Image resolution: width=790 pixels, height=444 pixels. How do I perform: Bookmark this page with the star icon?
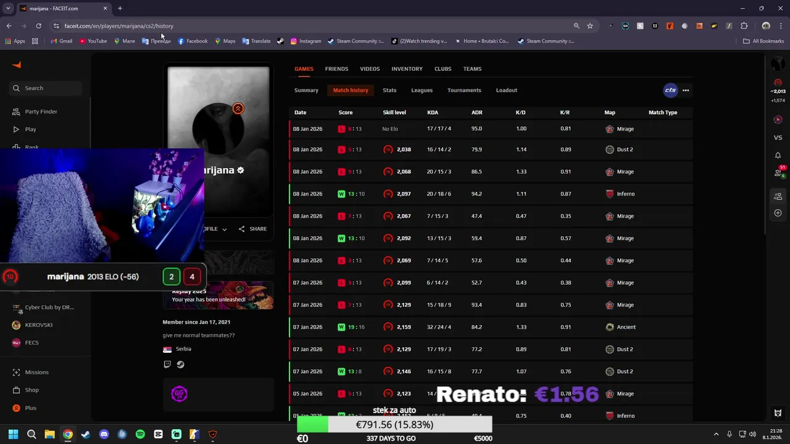click(x=590, y=26)
